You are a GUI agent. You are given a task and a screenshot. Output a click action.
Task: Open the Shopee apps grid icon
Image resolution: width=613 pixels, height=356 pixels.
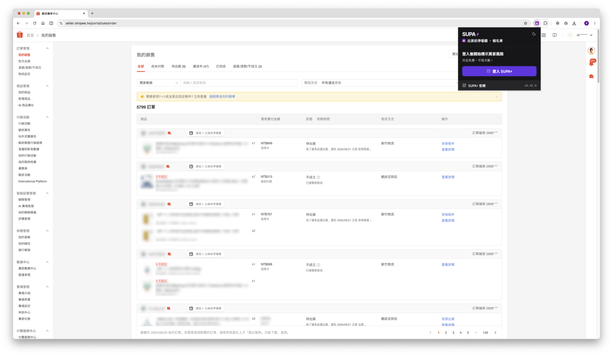tap(544, 35)
